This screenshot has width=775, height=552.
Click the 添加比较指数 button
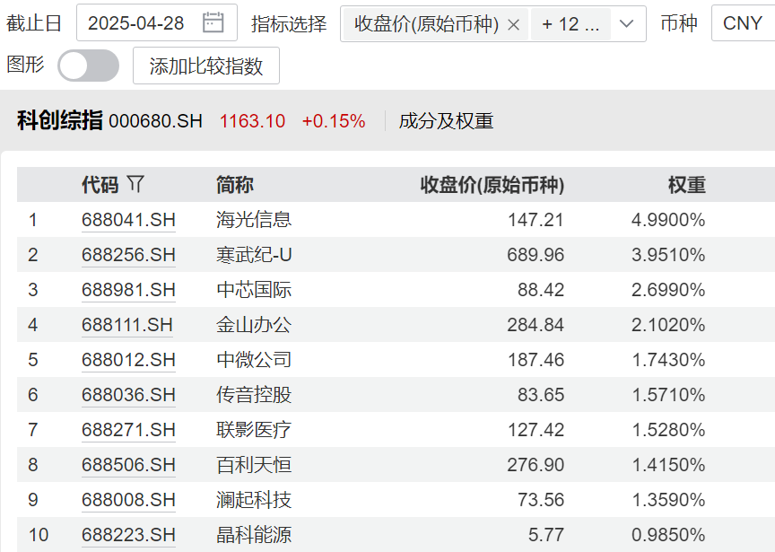coord(206,66)
